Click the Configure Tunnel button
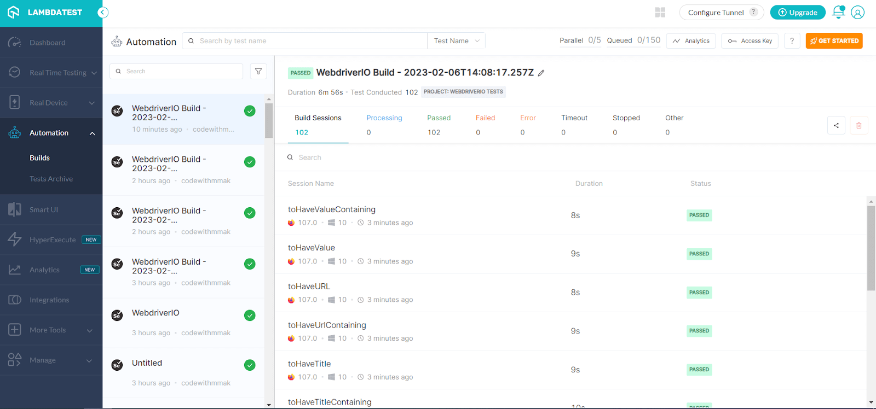The height and width of the screenshot is (409, 876). click(x=722, y=13)
